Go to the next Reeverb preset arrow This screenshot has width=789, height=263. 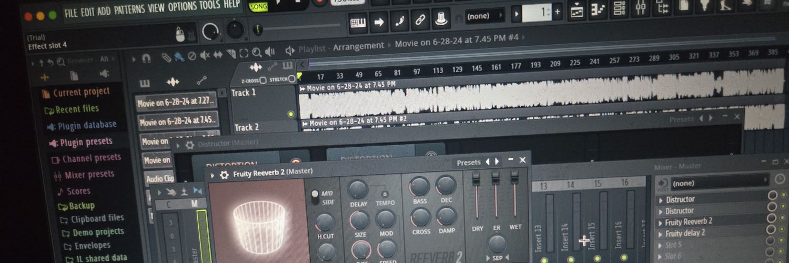[x=497, y=161]
